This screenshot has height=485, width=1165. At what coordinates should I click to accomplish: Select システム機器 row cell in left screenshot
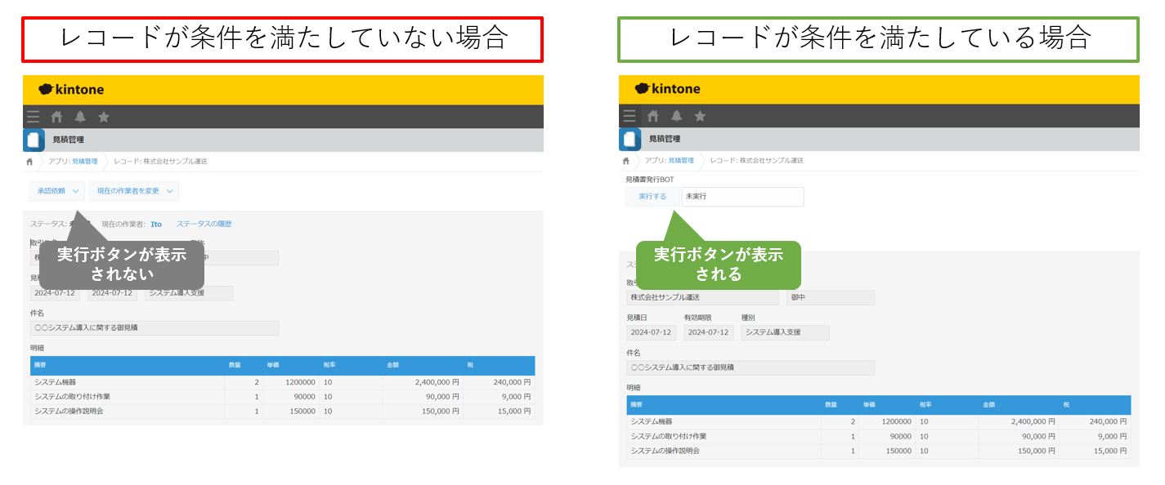coord(128,382)
